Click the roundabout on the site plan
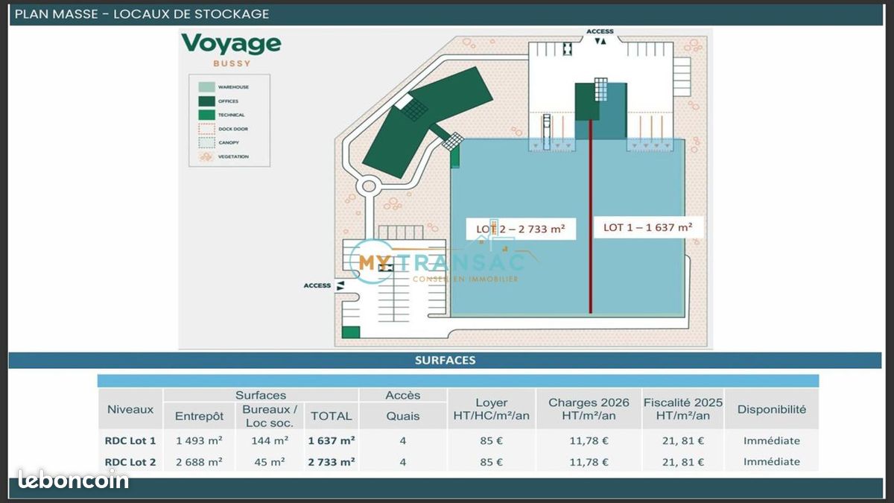The height and width of the screenshot is (503, 894). tap(368, 185)
